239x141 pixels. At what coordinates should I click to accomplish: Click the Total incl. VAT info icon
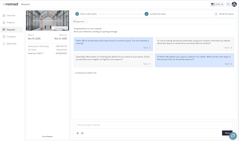[43, 53]
